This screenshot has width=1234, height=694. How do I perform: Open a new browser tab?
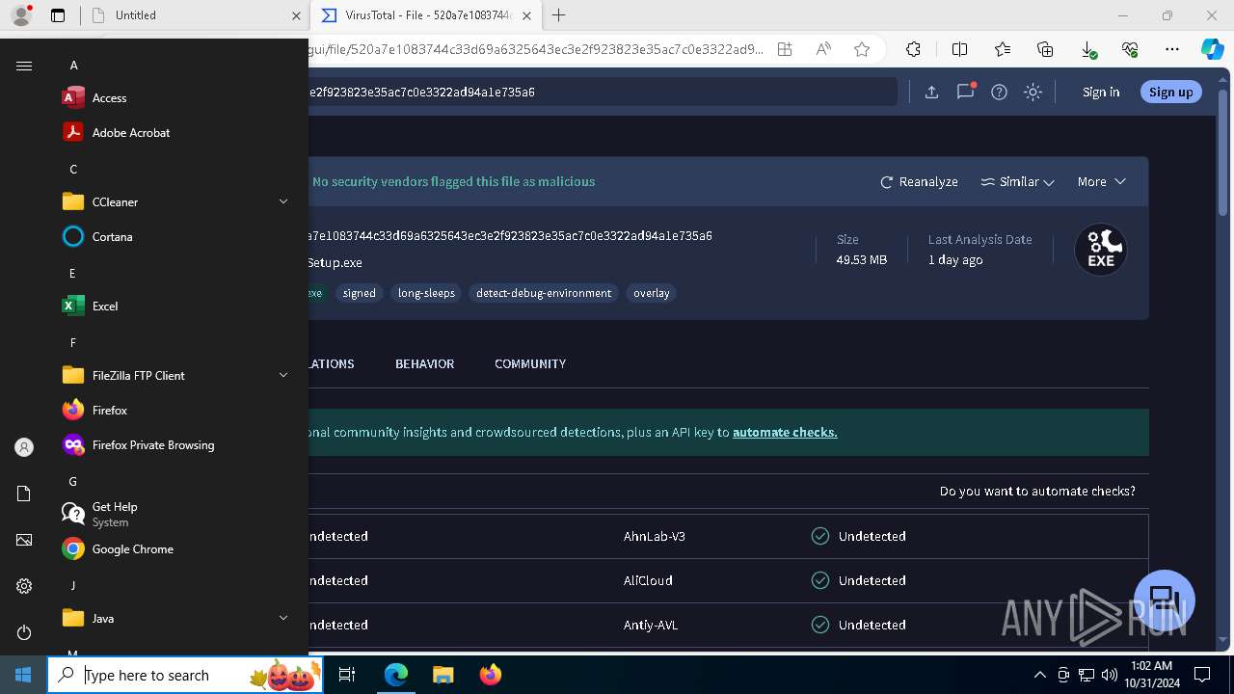pyautogui.click(x=559, y=15)
